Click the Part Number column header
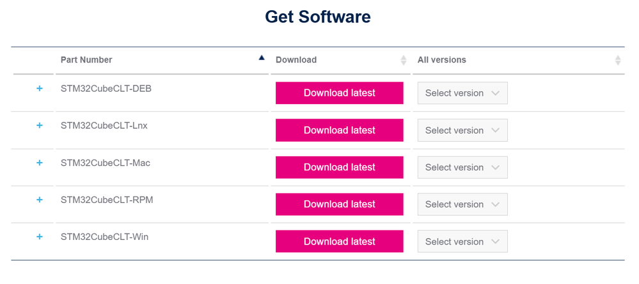Image resolution: width=639 pixels, height=284 pixels. [86, 60]
